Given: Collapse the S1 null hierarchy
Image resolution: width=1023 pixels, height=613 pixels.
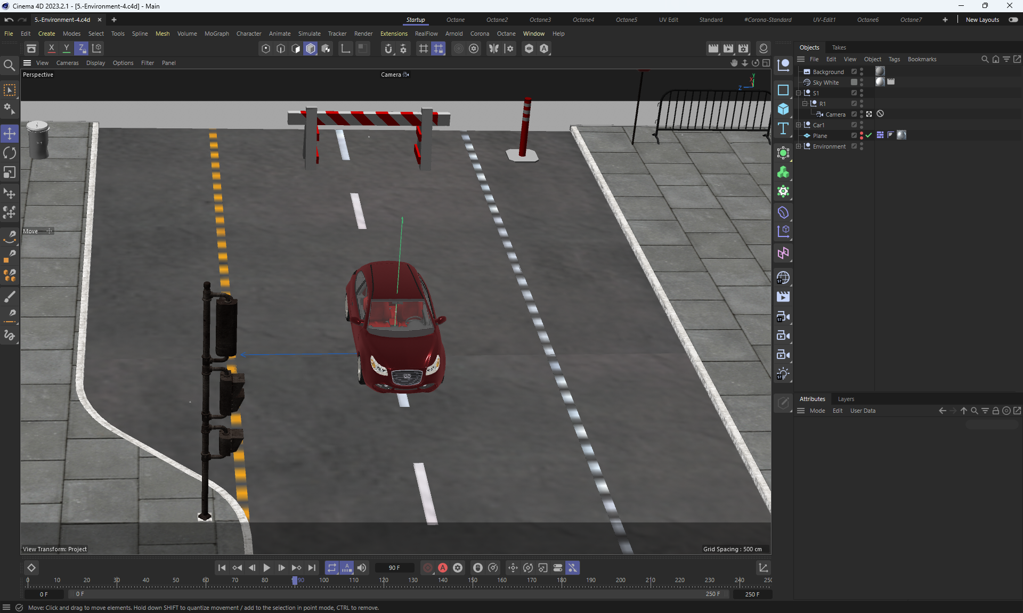Looking at the screenshot, I should (x=799, y=93).
